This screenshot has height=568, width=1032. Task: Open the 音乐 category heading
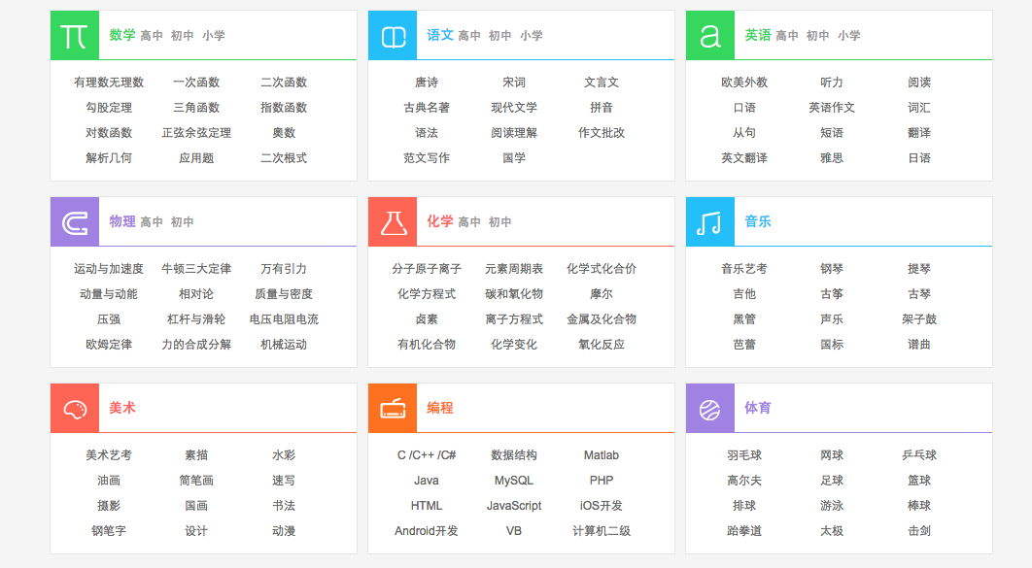(758, 221)
